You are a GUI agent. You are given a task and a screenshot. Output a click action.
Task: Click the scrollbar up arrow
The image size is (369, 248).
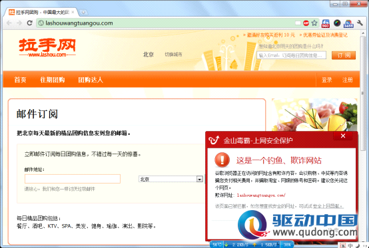pyautogui.click(x=363, y=33)
